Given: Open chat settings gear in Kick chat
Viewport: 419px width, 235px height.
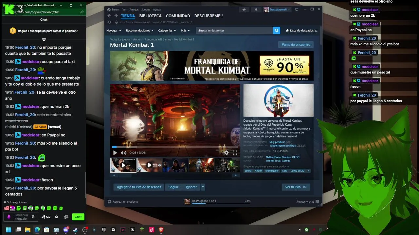Looking at the screenshot, I should point(56,217).
